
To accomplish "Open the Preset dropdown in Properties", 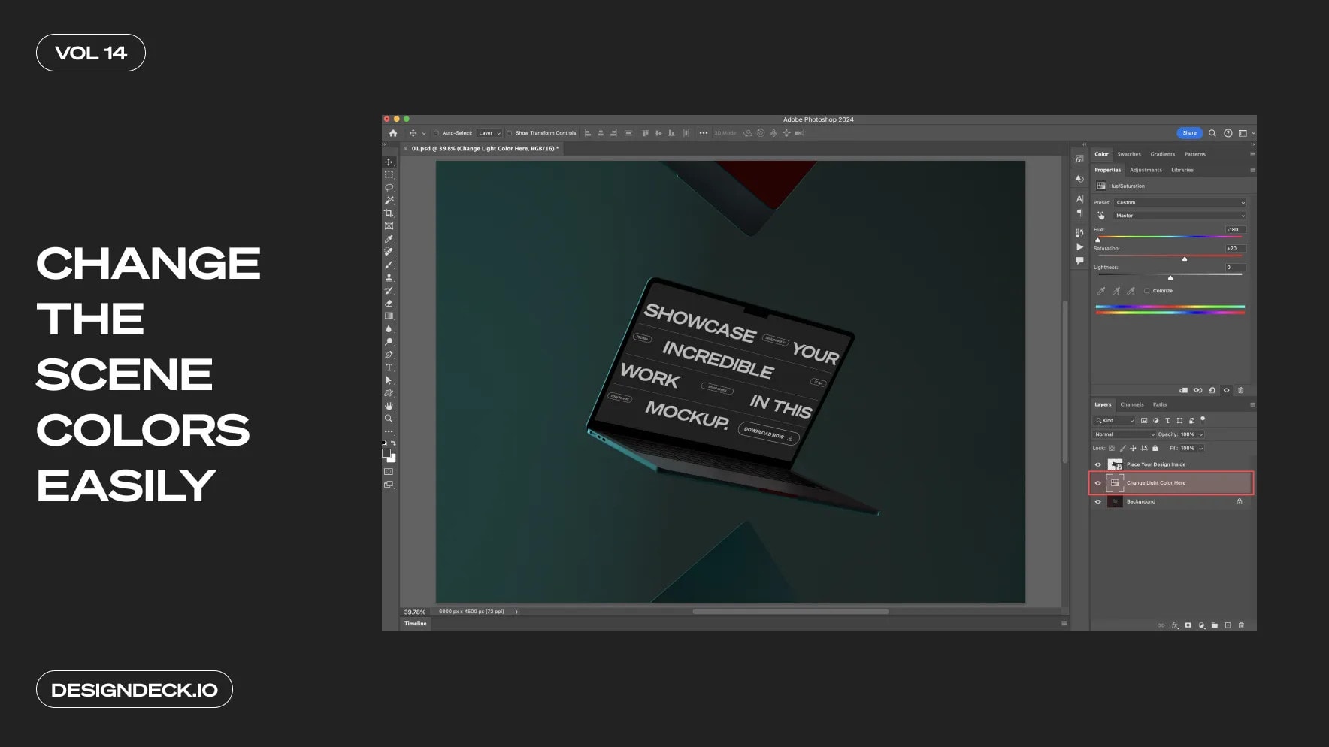I will click(1179, 202).
